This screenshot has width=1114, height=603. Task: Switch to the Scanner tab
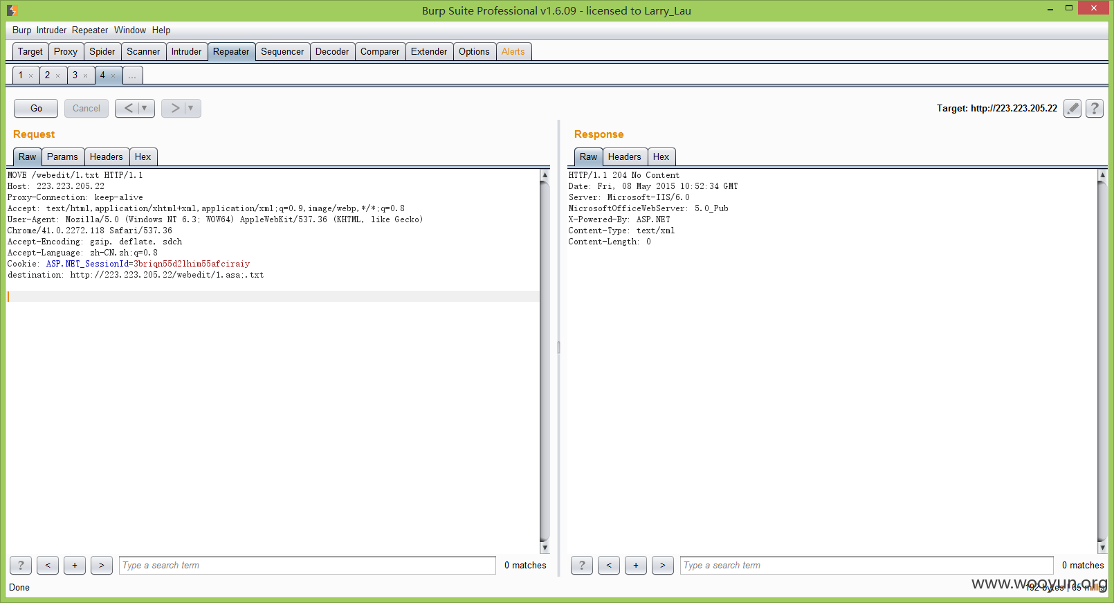pos(143,52)
